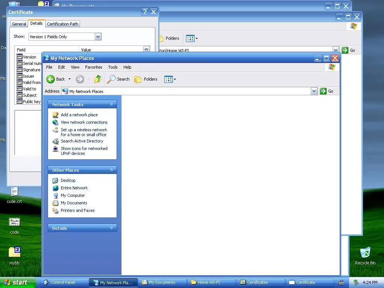This screenshot has height=288, width=384.
Task: Click Go button in My Network Places
Action: (327, 91)
